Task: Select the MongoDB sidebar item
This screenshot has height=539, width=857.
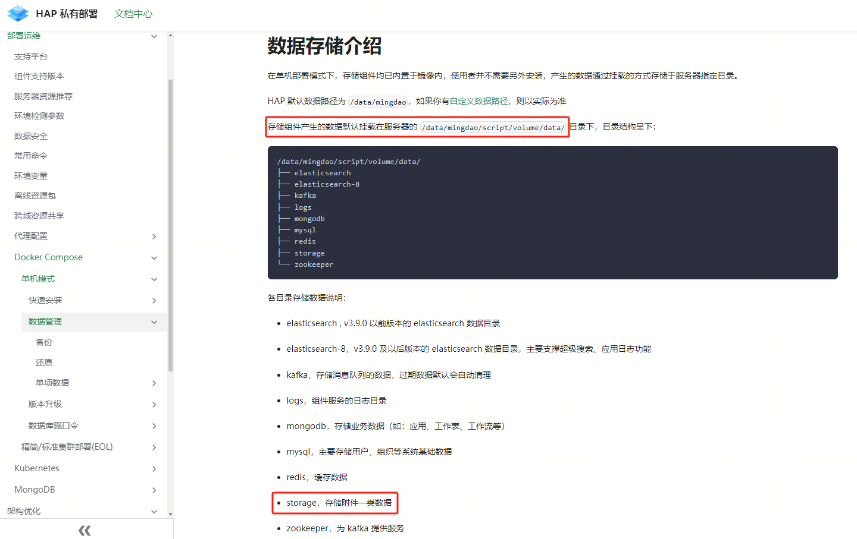Action: click(35, 490)
